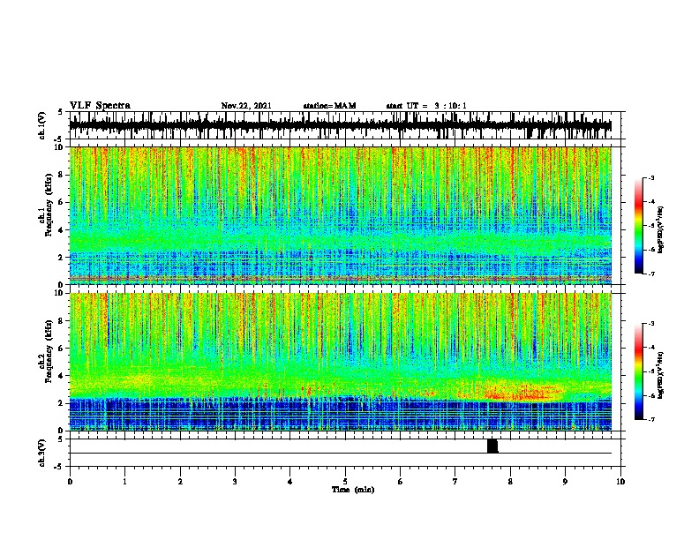Screen dimensions: 699x540
Task: Click the ch.1 color bar log(PSD) unit label
Action: [x=660, y=229]
